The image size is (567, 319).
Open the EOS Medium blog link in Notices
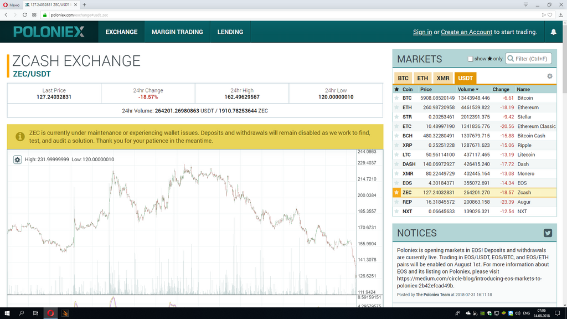[x=470, y=282]
